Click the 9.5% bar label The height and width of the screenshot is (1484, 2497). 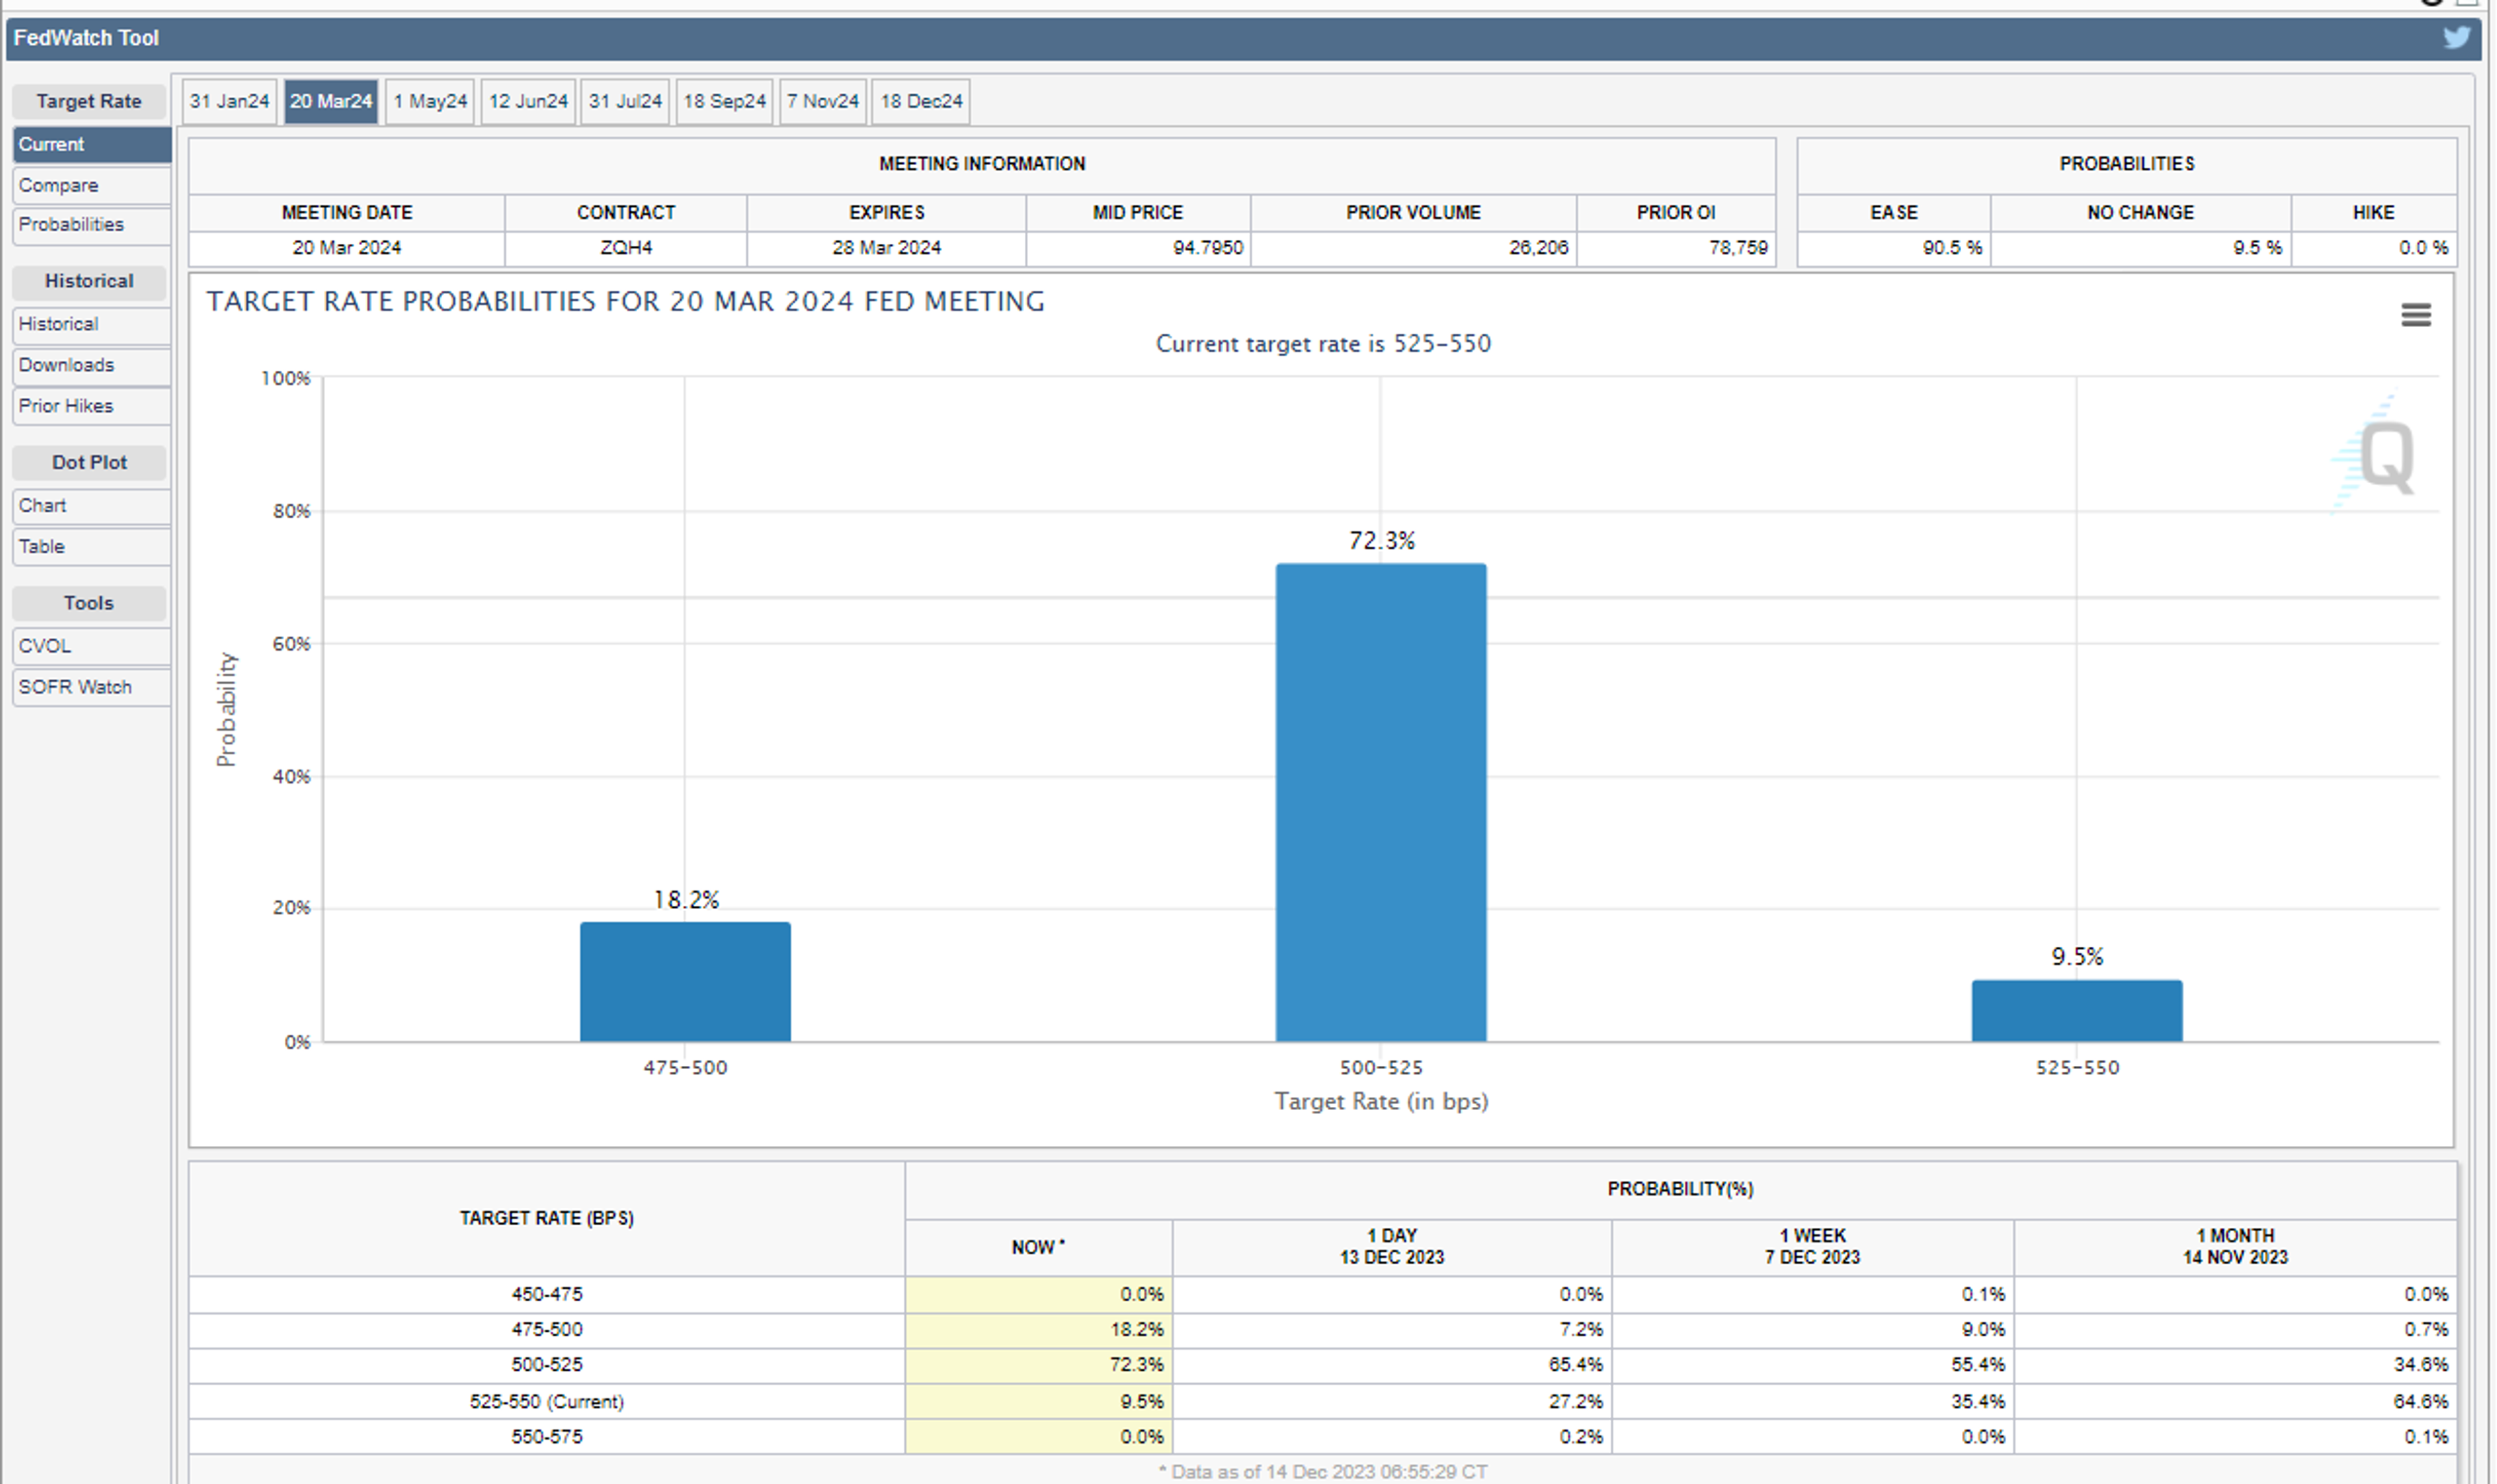(2077, 957)
